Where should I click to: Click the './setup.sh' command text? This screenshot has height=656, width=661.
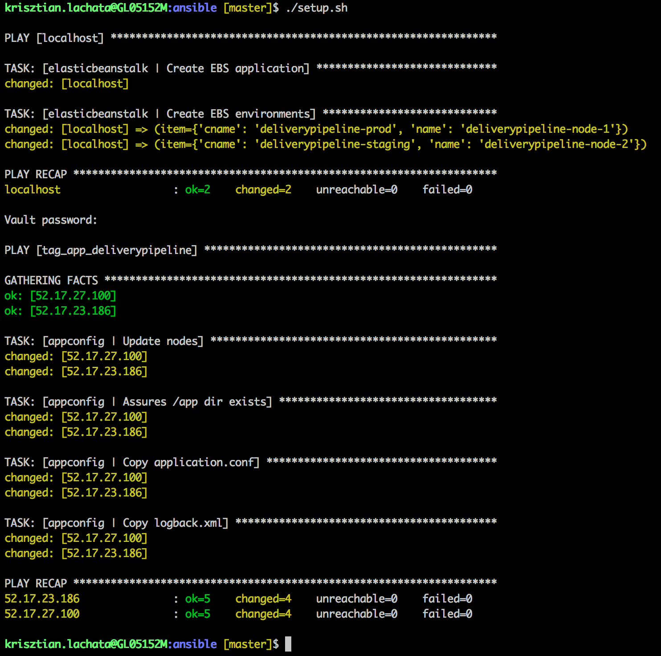click(x=317, y=8)
